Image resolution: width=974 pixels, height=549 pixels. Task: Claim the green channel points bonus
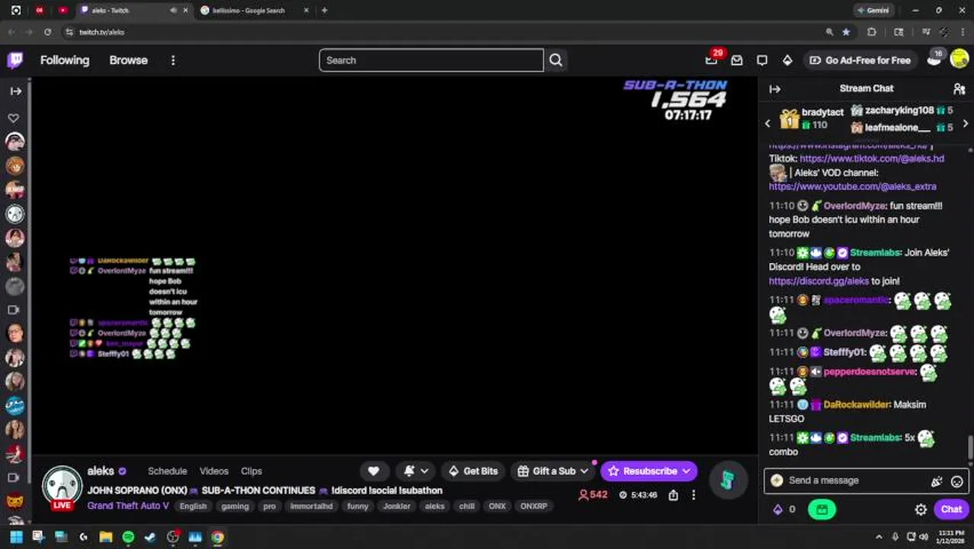(x=822, y=509)
